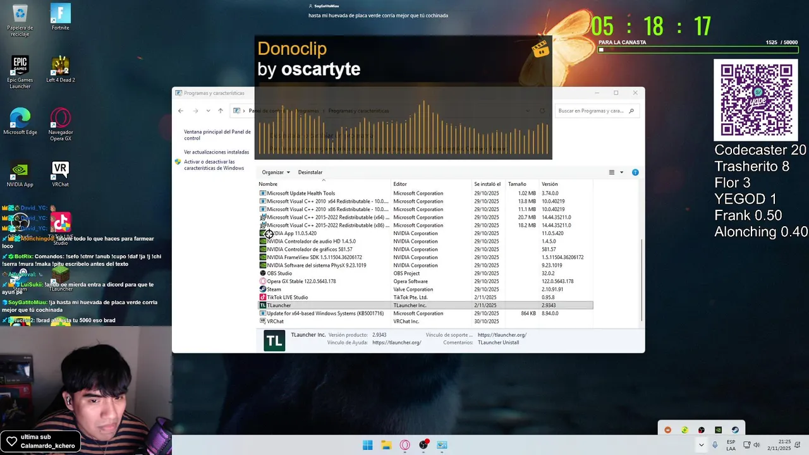Image resolution: width=809 pixels, height=455 pixels.
Task: Select Microsoft Update Health Tools row
Action: 425,193
